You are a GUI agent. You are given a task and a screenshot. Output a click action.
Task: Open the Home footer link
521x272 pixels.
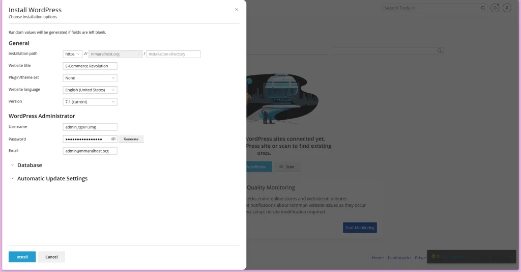click(378, 258)
